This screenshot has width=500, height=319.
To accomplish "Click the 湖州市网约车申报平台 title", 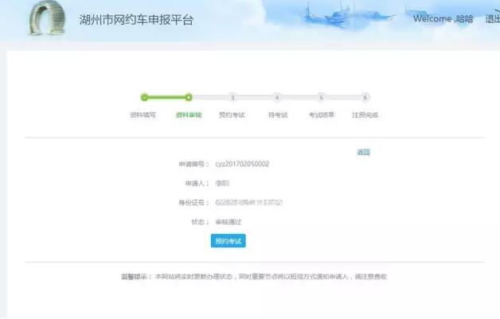I will click(x=136, y=19).
